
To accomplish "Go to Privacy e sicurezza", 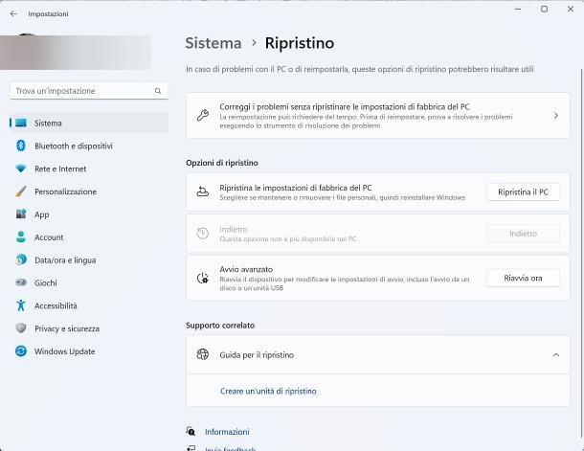I will (89, 328).
